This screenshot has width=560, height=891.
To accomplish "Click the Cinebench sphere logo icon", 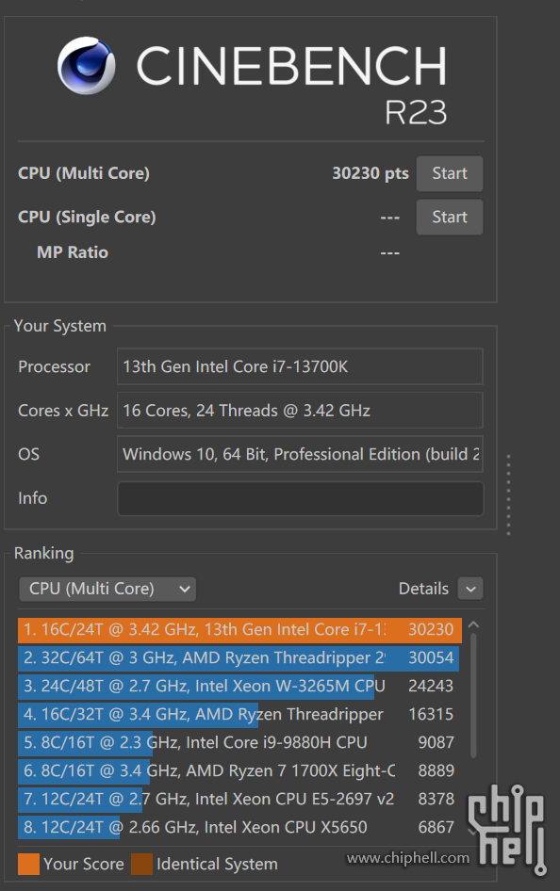I will coord(87,66).
